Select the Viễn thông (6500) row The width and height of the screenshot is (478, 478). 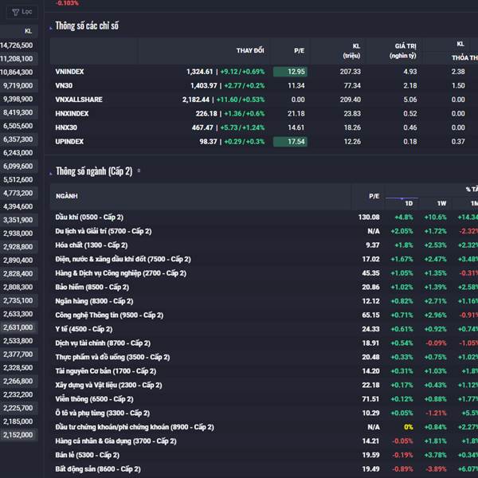coord(264,399)
